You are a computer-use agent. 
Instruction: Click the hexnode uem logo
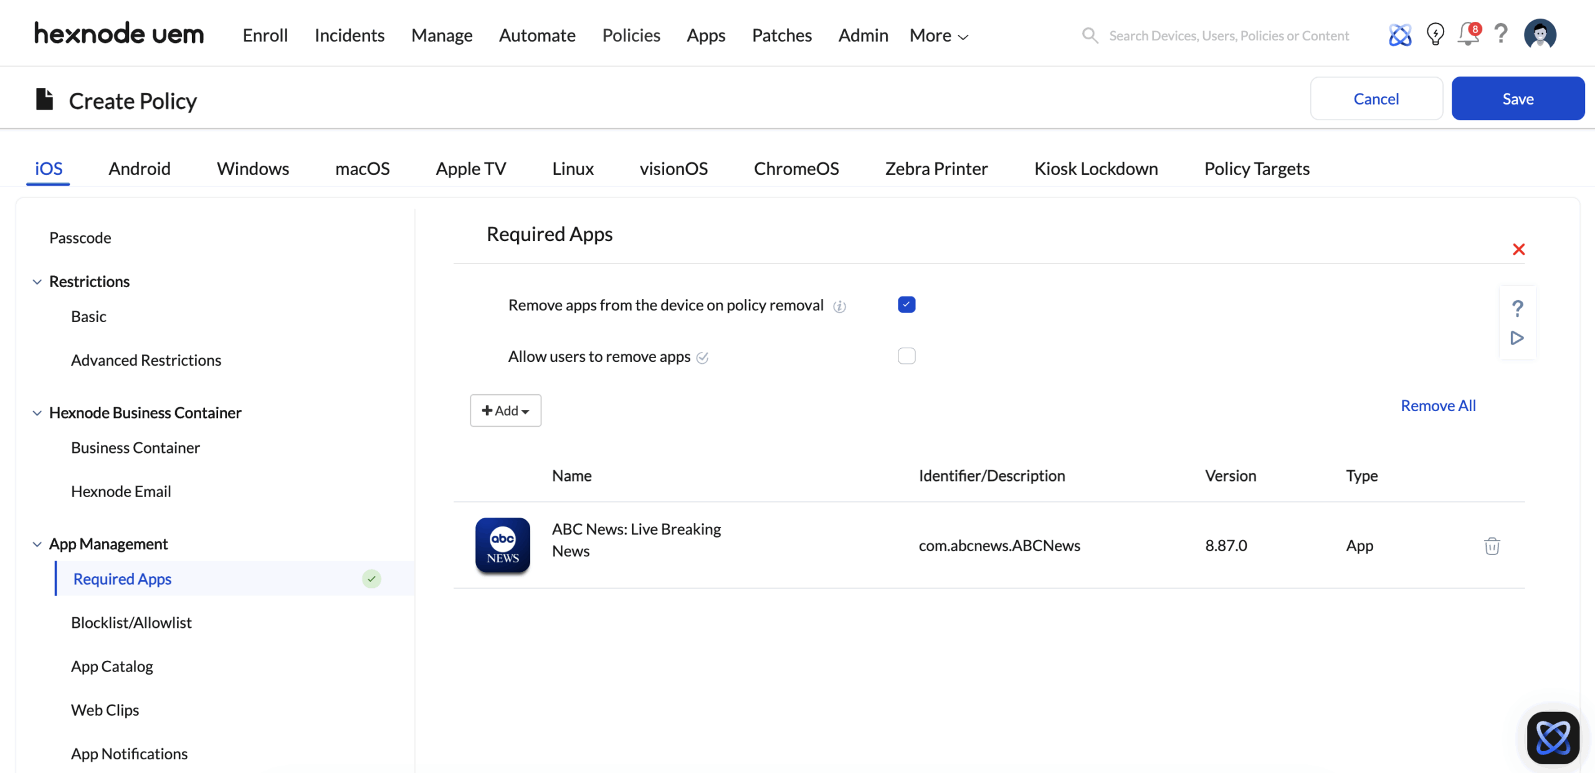[119, 34]
